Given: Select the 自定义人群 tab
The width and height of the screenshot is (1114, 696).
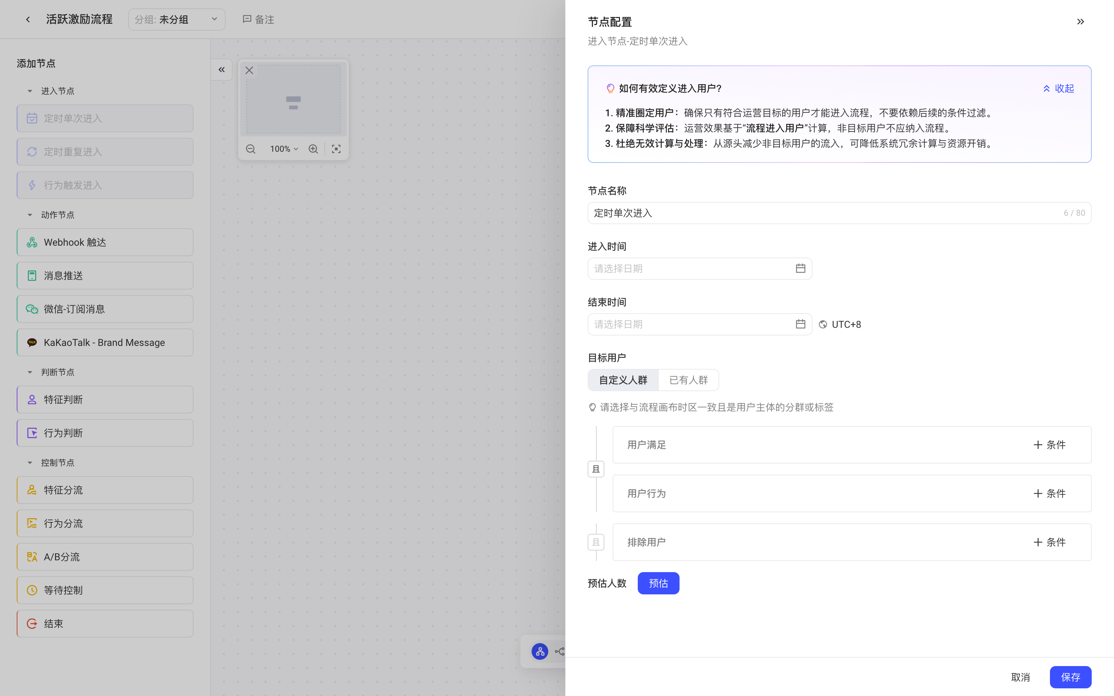Looking at the screenshot, I should click(x=623, y=380).
